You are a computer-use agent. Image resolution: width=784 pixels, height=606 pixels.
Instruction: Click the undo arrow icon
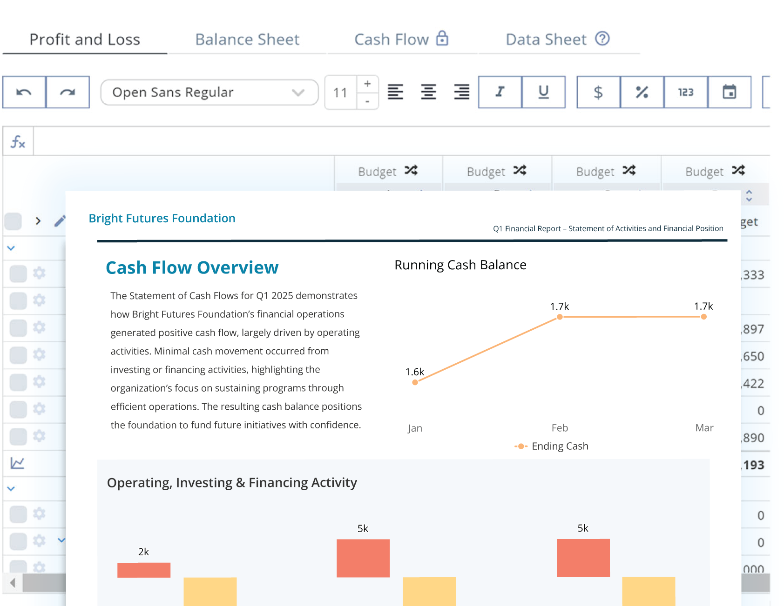(24, 92)
